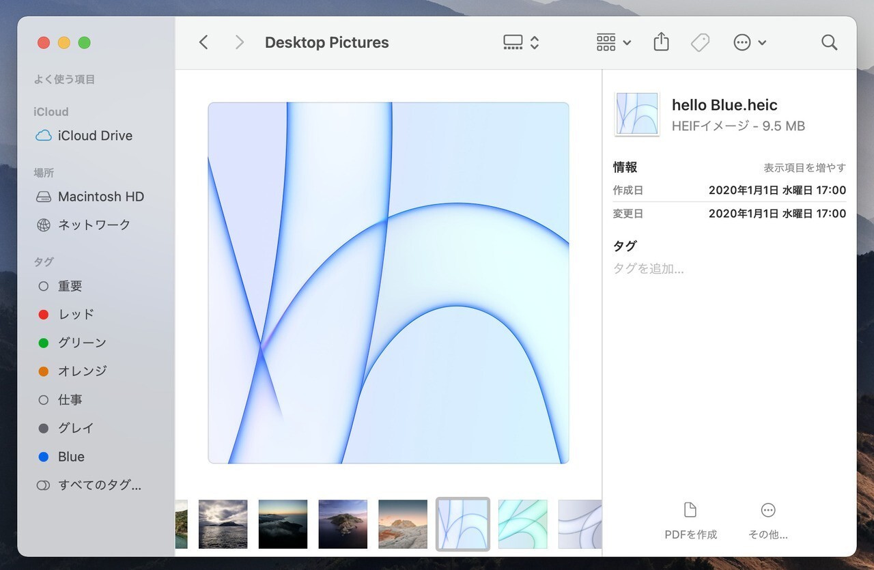Select the highlighted hello Blue thumbnail
This screenshot has width=874, height=570.
click(x=463, y=524)
